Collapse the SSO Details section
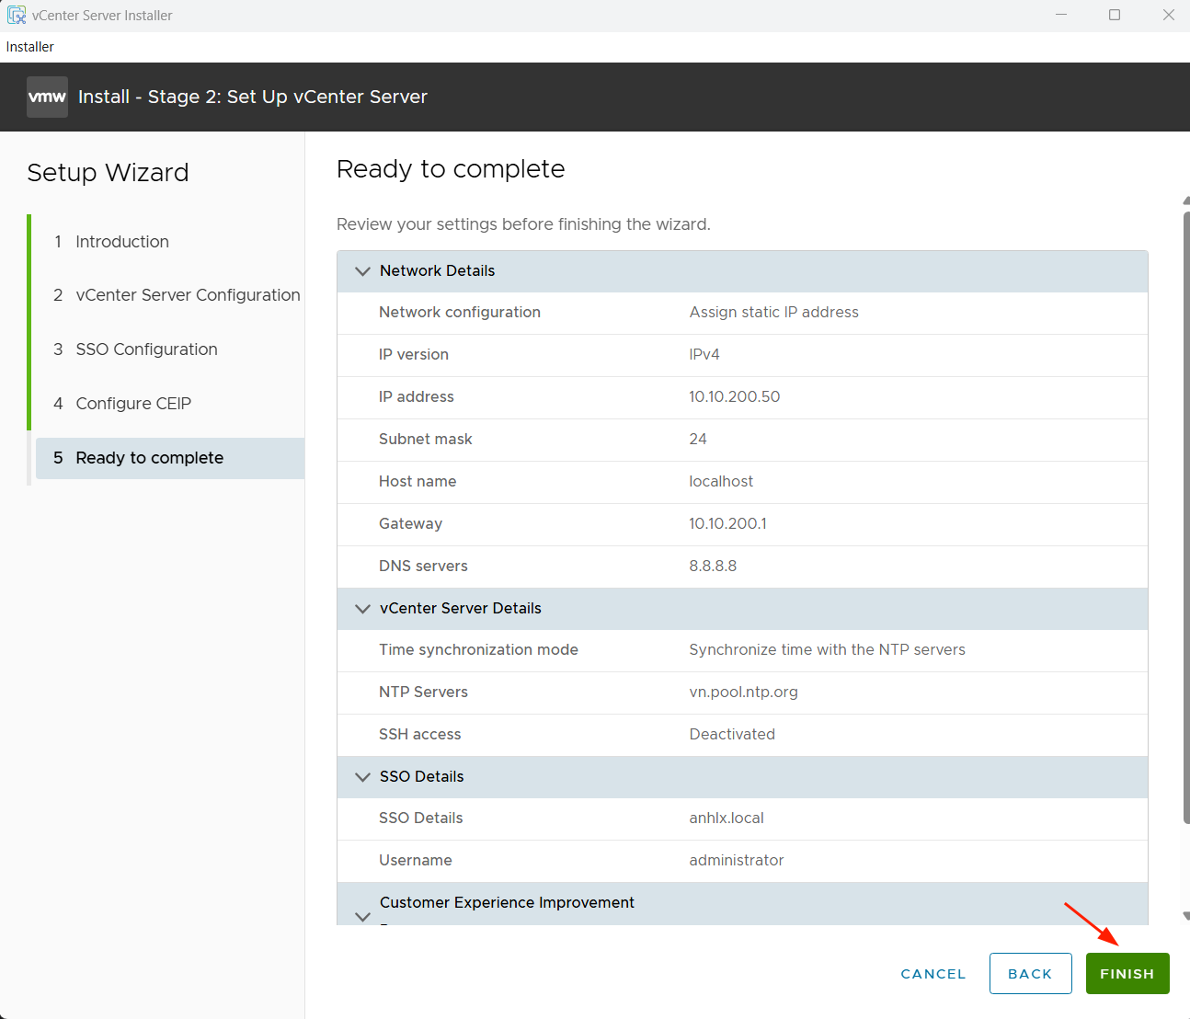 point(363,777)
